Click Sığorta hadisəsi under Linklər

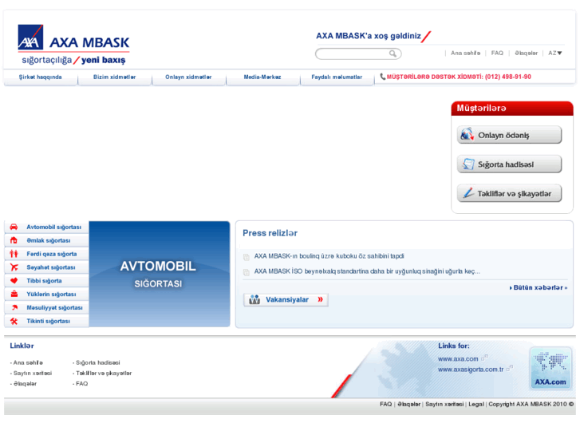[97, 362]
